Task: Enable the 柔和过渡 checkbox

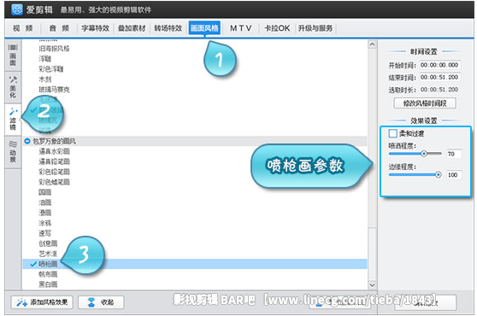Action: 393,133
